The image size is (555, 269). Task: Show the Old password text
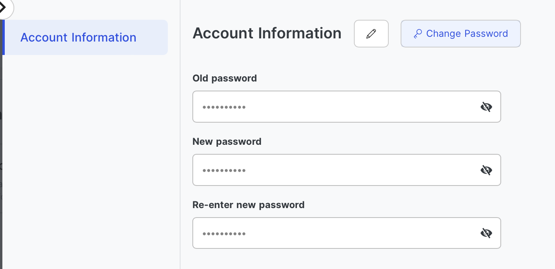(x=486, y=107)
